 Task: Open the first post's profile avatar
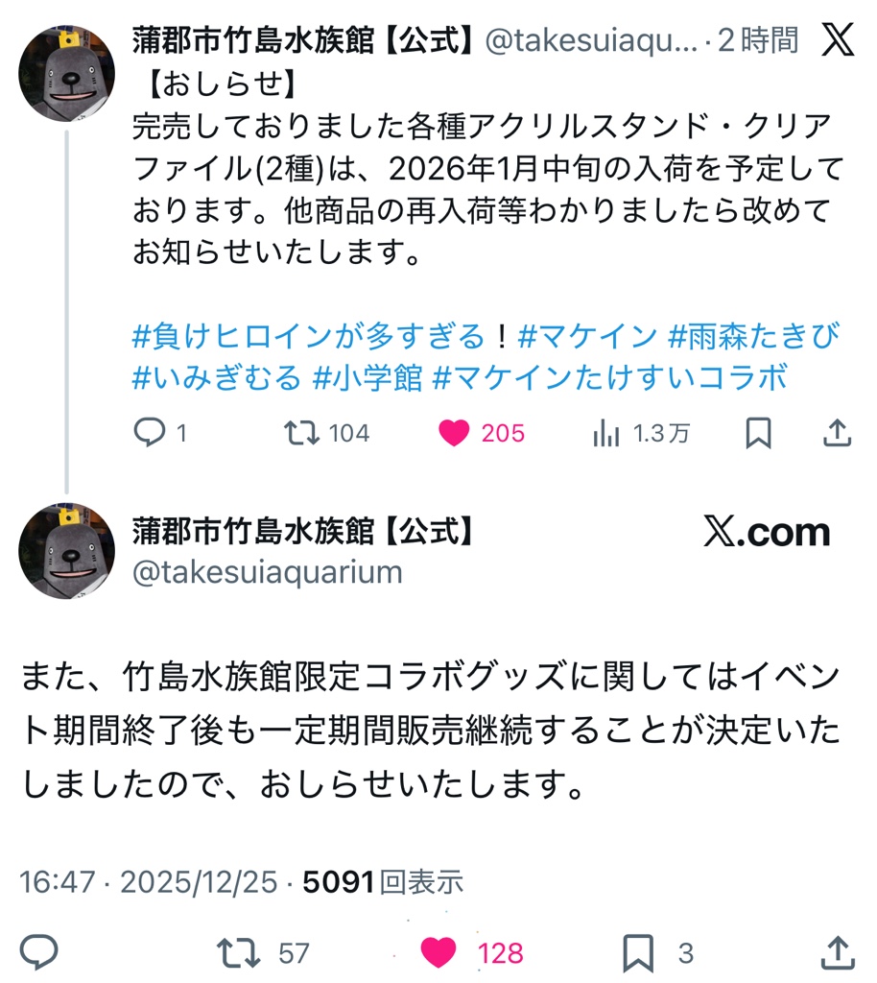pyautogui.click(x=66, y=73)
